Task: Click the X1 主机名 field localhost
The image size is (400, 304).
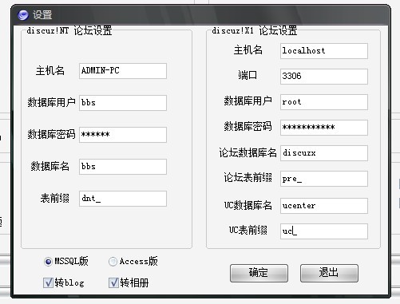Action: coord(324,51)
